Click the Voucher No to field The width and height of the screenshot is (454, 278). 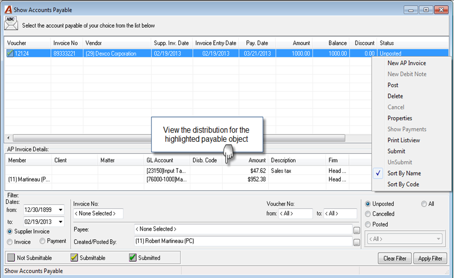click(x=340, y=213)
